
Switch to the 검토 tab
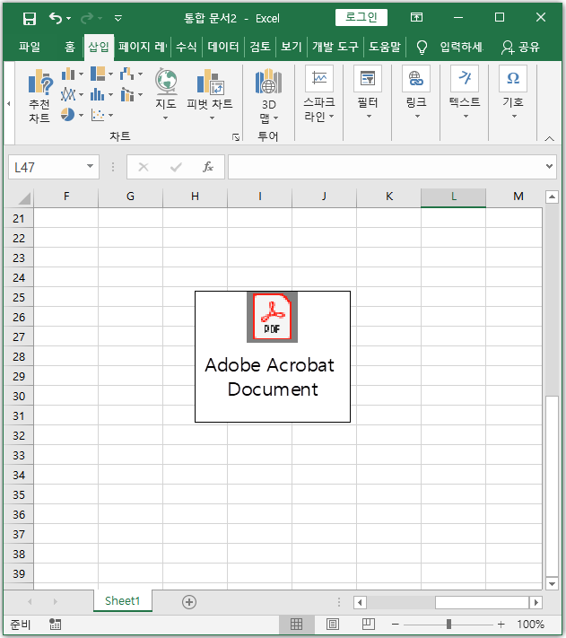coord(260,47)
